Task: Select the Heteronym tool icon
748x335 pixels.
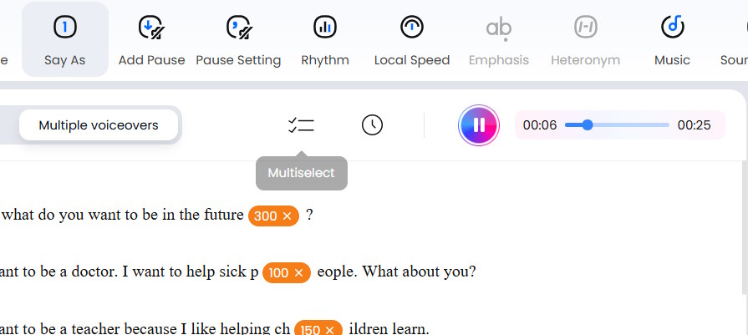Action: click(586, 28)
